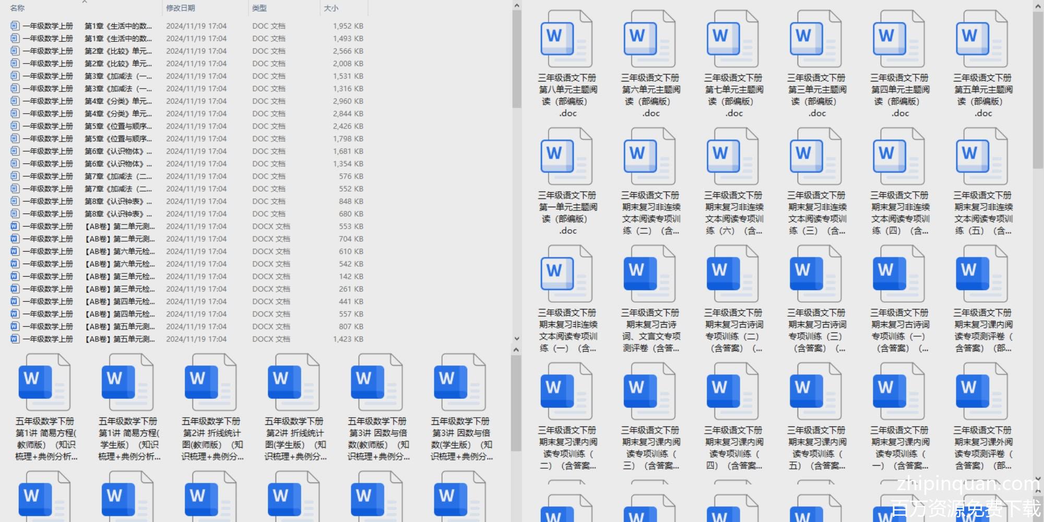Select the DOCX file sized 1,423 KB
Image resolution: width=1044 pixels, height=522 pixels.
pyautogui.click(x=119, y=339)
